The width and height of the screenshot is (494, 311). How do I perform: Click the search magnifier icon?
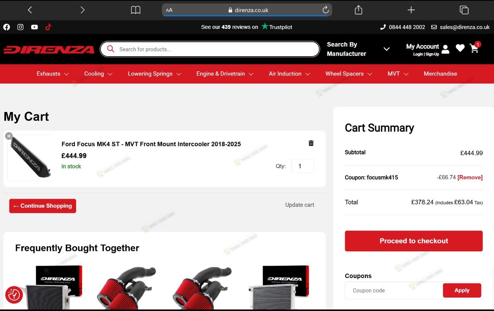[x=111, y=49]
